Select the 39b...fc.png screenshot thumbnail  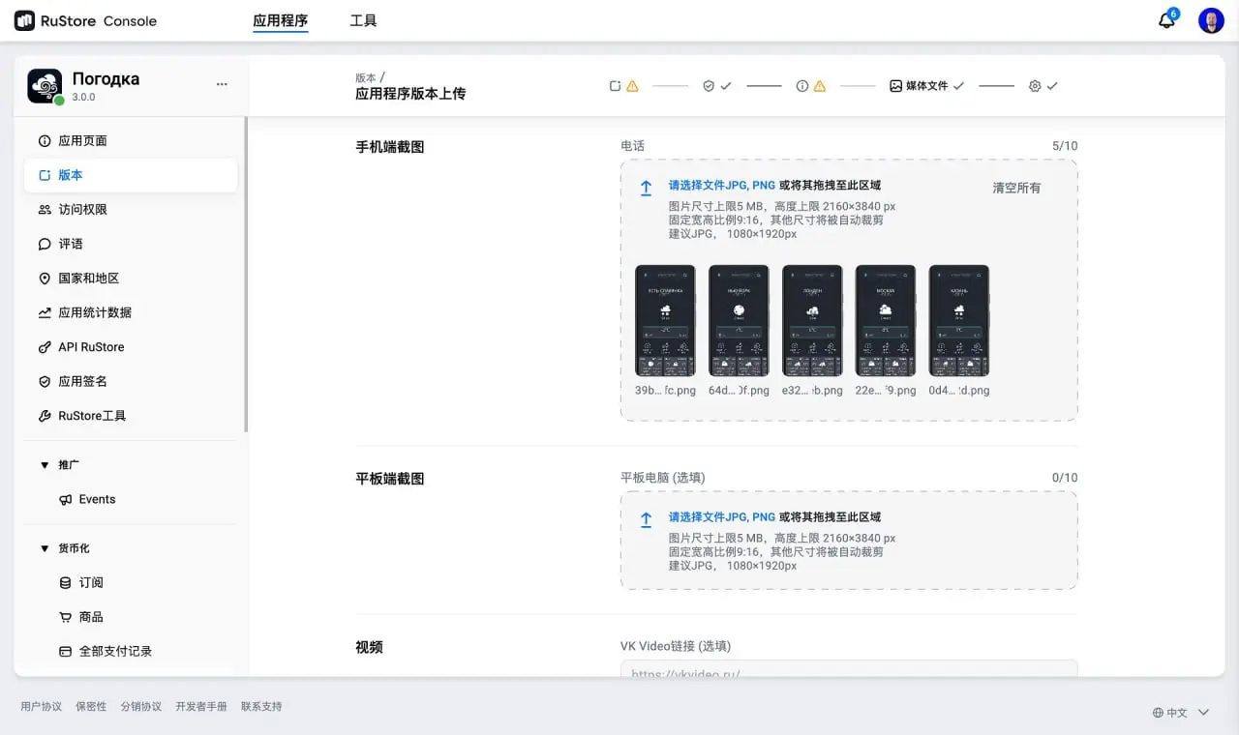[665, 320]
